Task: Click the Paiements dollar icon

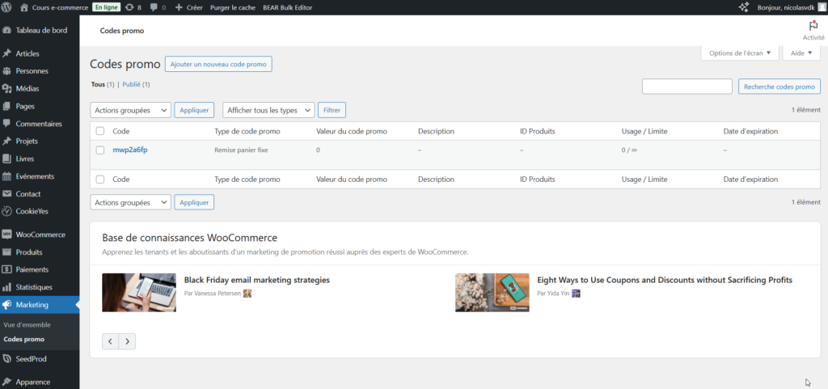Action: point(6,269)
